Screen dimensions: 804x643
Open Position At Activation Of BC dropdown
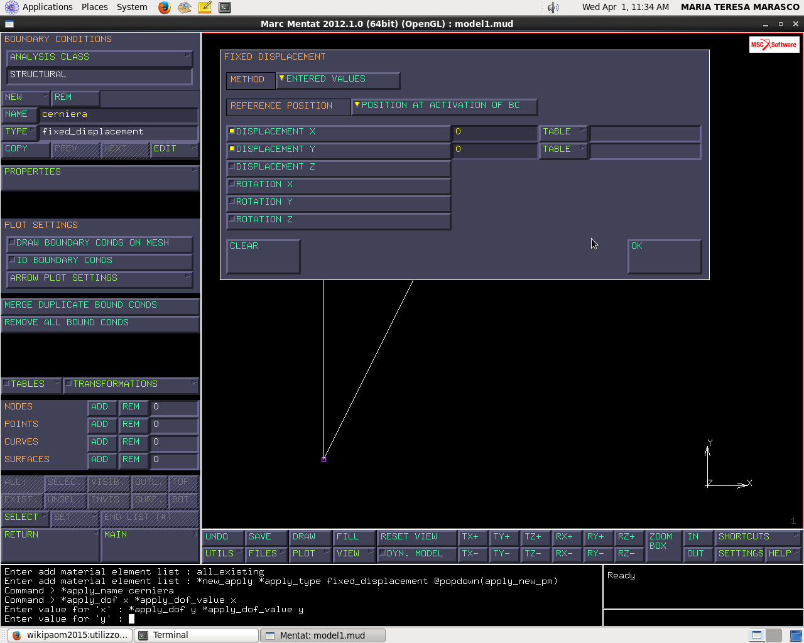(x=445, y=106)
